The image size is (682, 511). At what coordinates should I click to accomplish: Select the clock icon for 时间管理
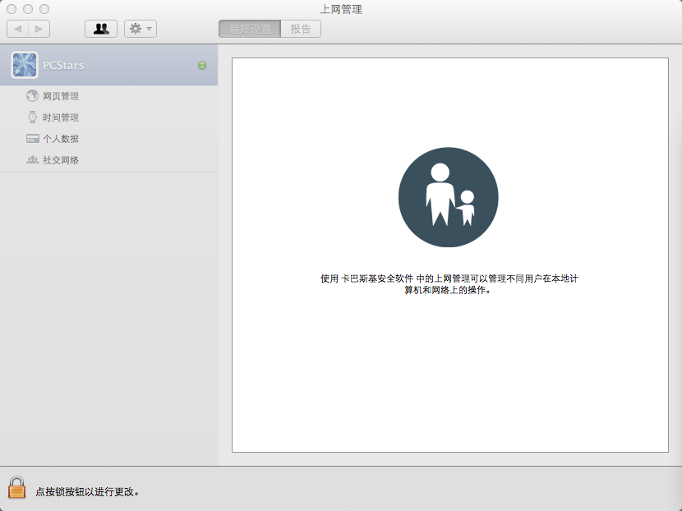(x=31, y=117)
